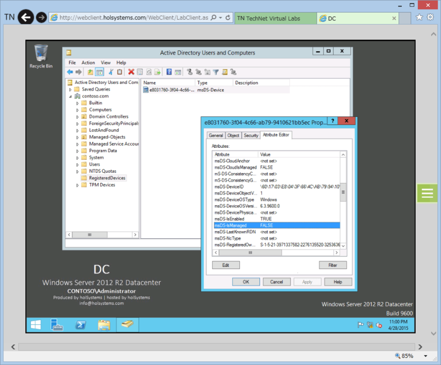Open the File menu
This screenshot has width=441, height=365.
pyautogui.click(x=72, y=63)
